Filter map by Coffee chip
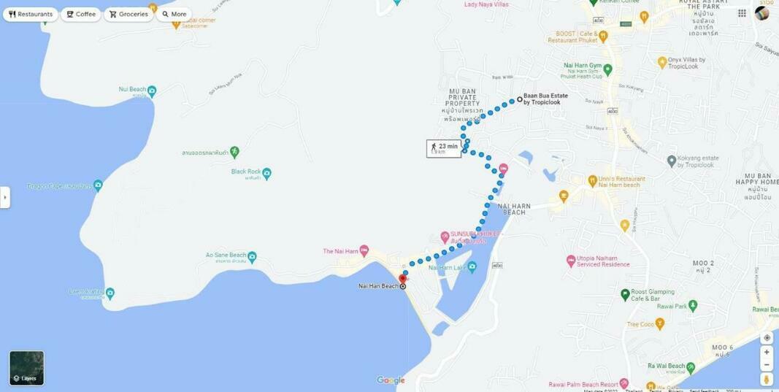779x392 pixels. [x=80, y=15]
